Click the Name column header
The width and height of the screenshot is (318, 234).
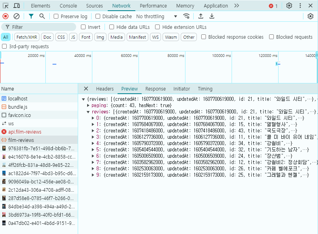[x=39, y=89]
